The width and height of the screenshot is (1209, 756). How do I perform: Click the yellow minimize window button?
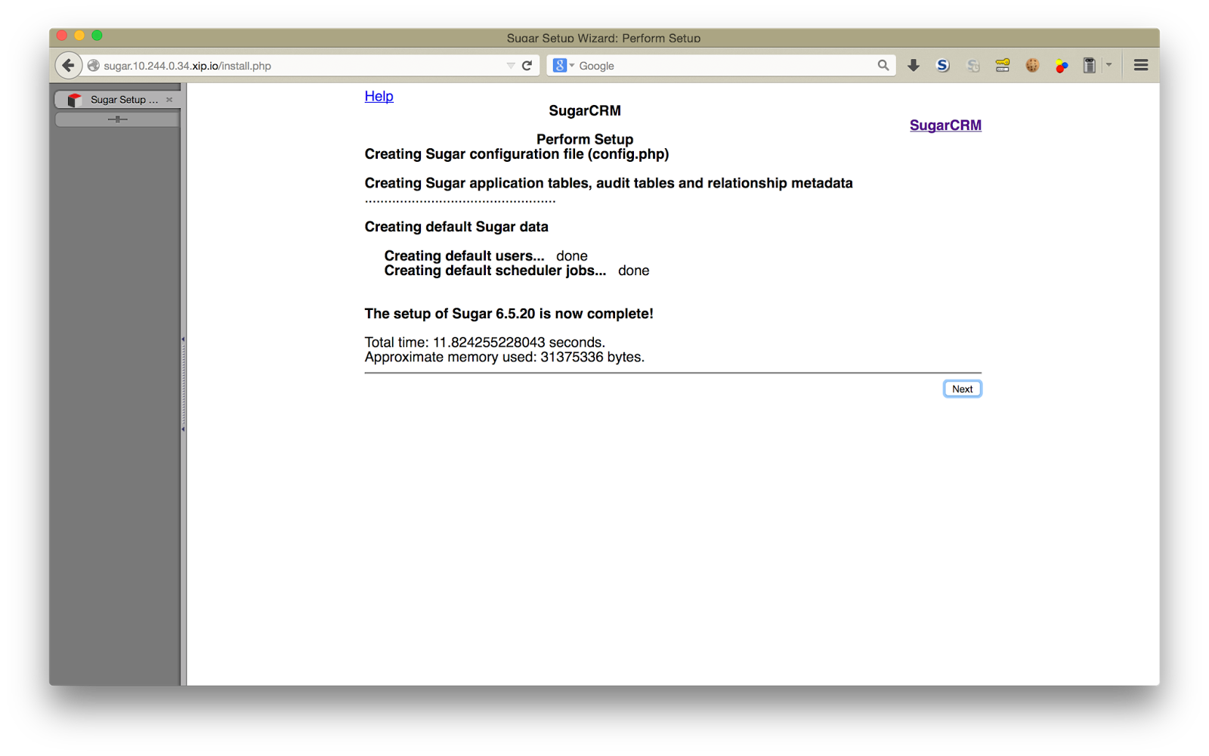pyautogui.click(x=79, y=36)
